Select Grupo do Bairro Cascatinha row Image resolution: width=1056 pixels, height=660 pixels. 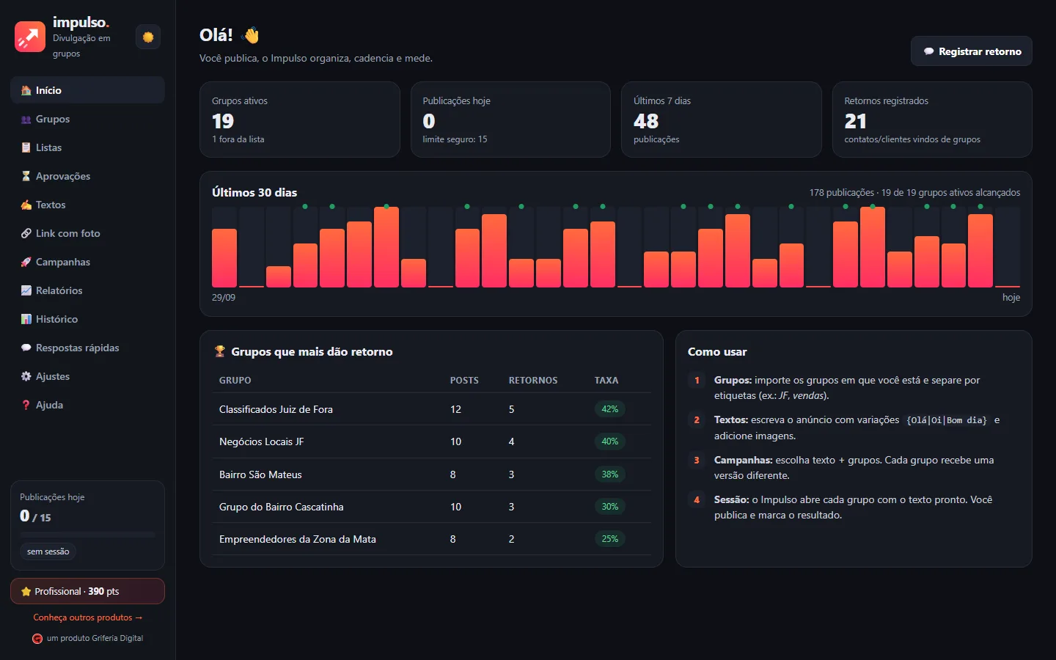[432, 507]
